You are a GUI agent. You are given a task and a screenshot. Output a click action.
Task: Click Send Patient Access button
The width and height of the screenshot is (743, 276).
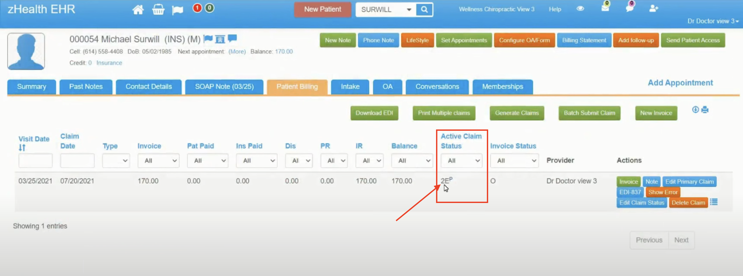tap(693, 40)
